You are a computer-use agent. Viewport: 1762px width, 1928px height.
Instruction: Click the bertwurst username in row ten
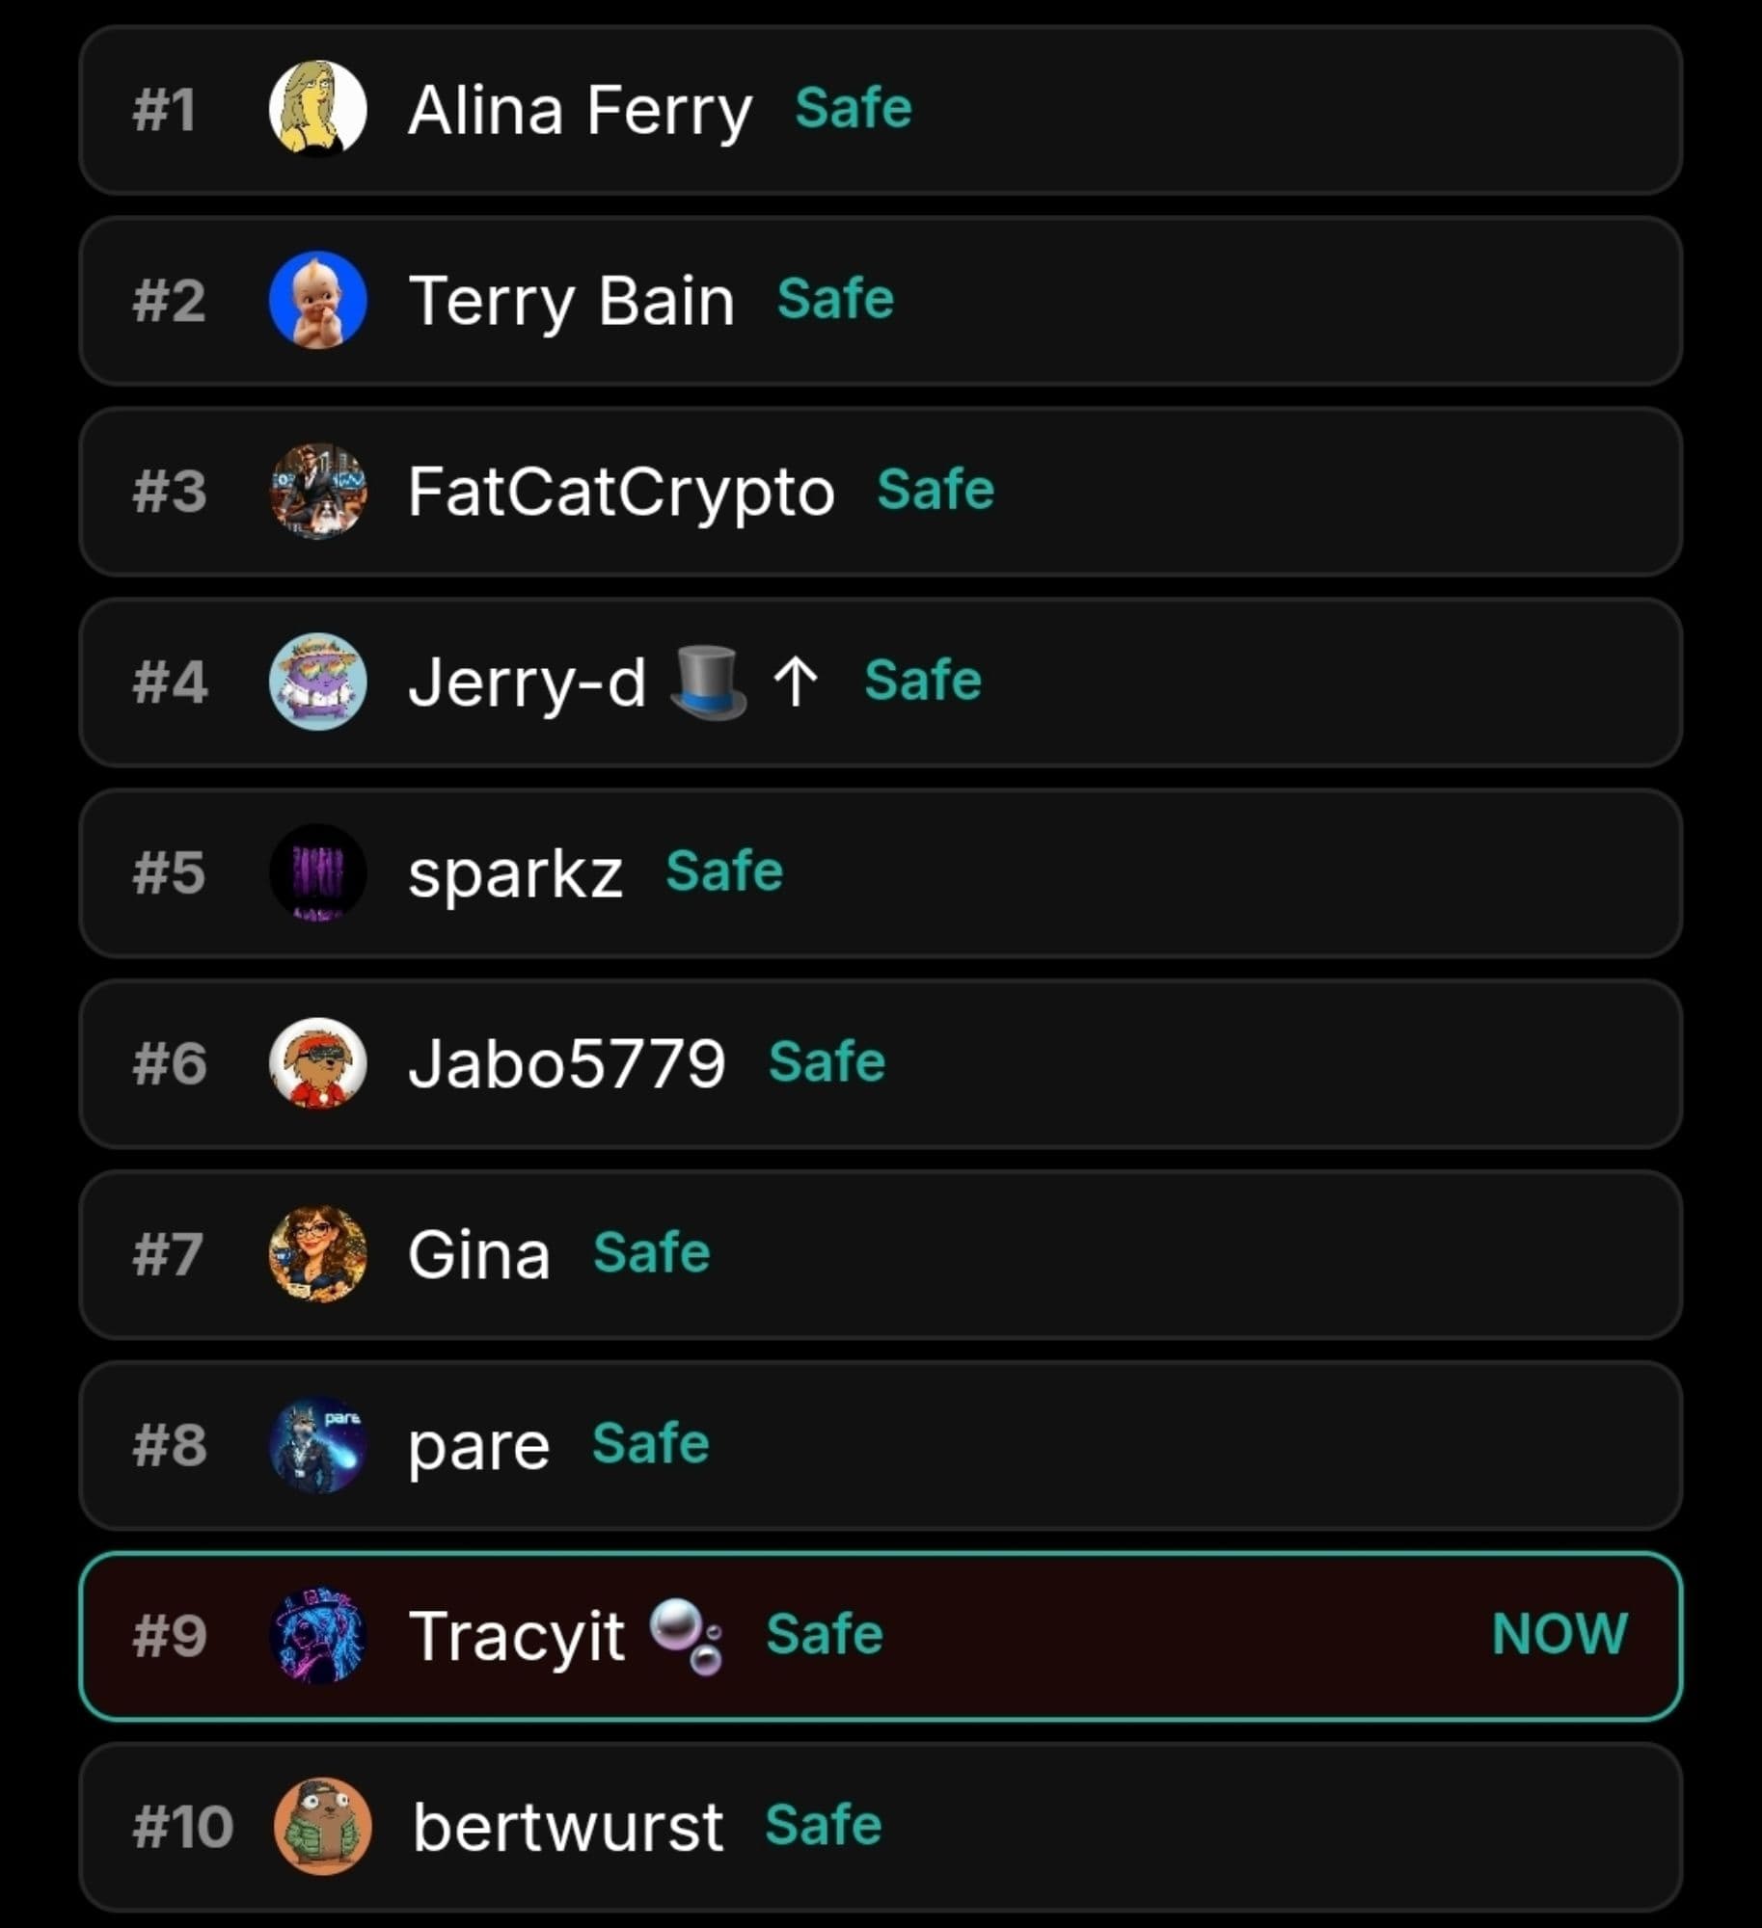(568, 1827)
